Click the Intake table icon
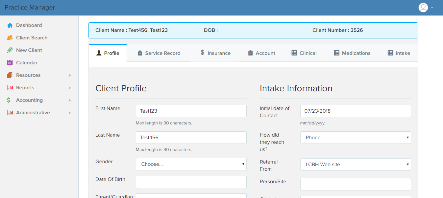The image size is (443, 198). (x=390, y=53)
